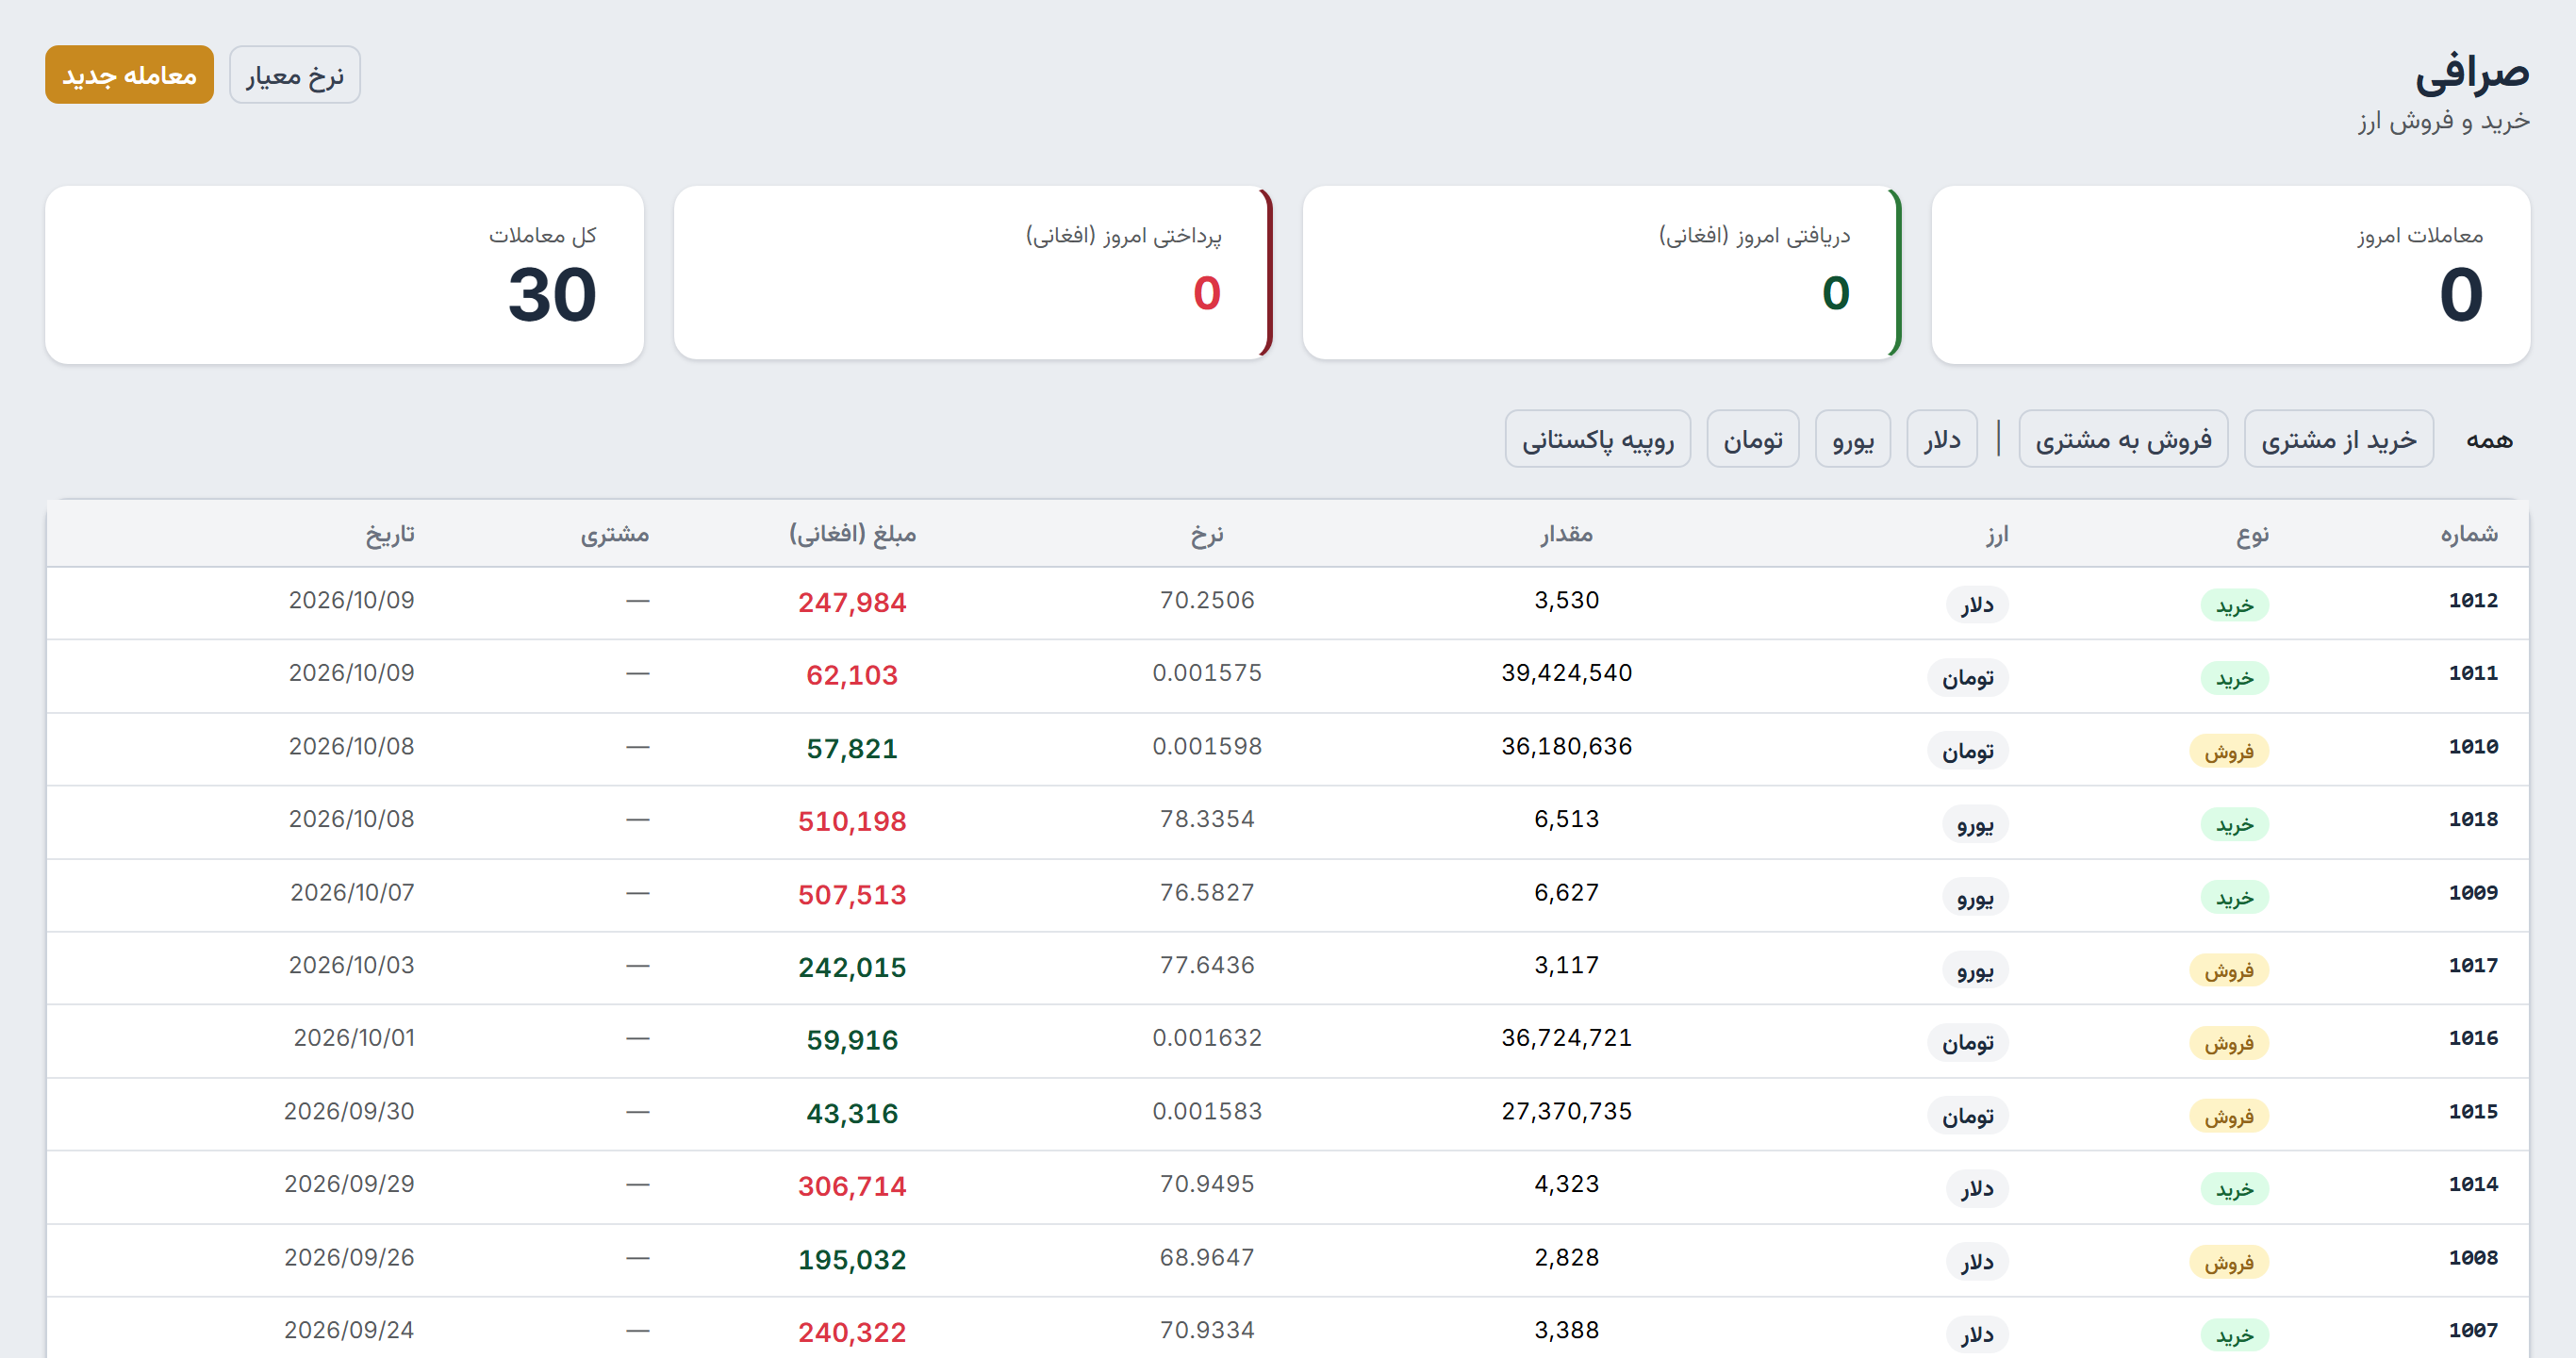Image resolution: width=2576 pixels, height=1358 pixels.
Task: Click the مقدار column header
Action: [x=1566, y=534]
